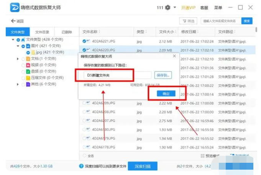
Task: Select file name 4D2A6209.JPG
Action: 103,103
